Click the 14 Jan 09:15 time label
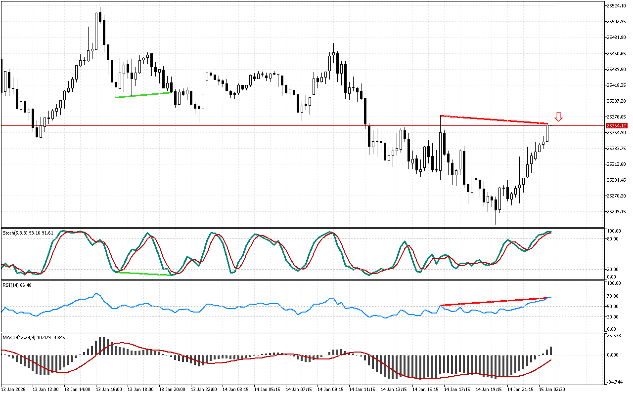This screenshot has height=395, width=633. [330, 390]
